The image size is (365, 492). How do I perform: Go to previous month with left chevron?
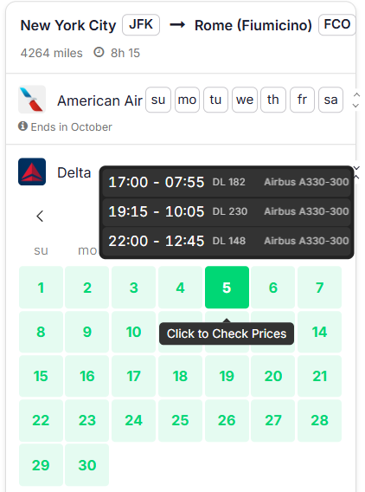pyautogui.click(x=40, y=217)
